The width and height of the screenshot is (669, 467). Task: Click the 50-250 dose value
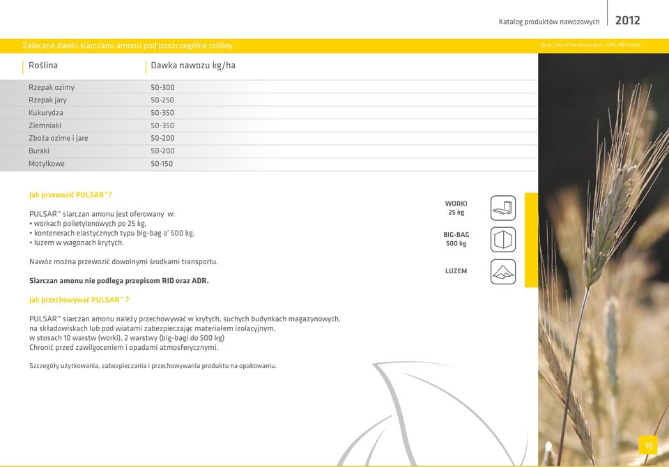162,100
